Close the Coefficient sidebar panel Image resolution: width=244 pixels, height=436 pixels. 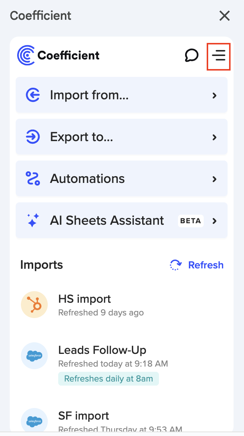pyautogui.click(x=225, y=16)
